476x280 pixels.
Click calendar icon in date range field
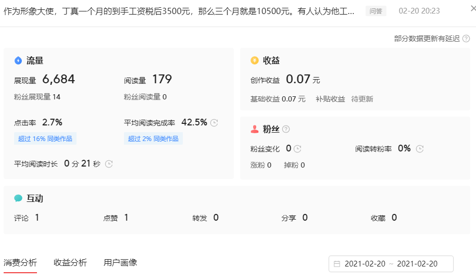(x=337, y=264)
